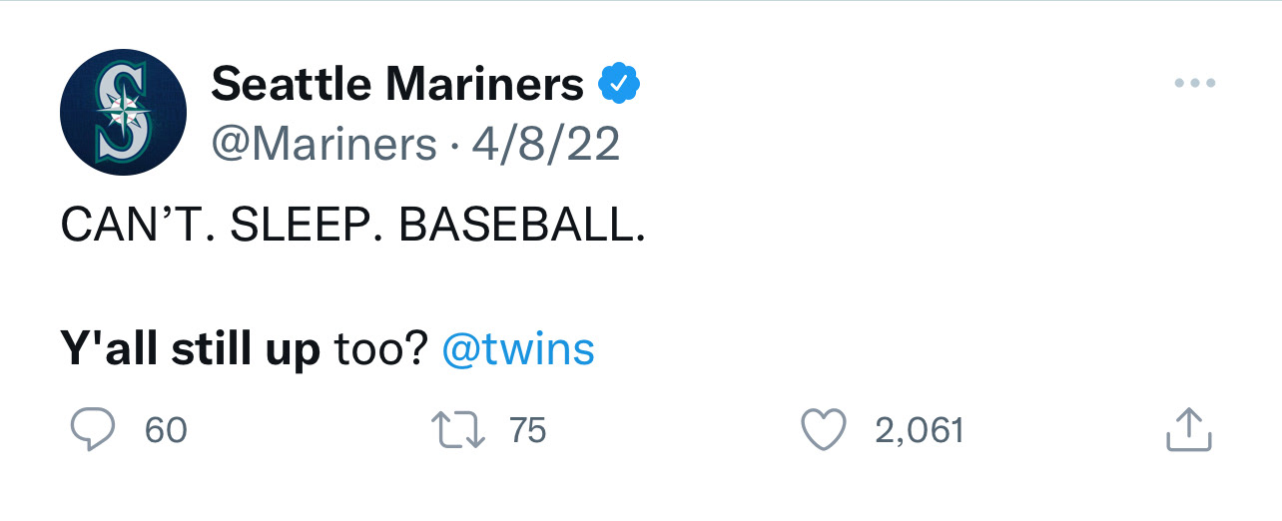Click the word "too?" before the mention
This screenshot has height=521, width=1282.
click(381, 349)
